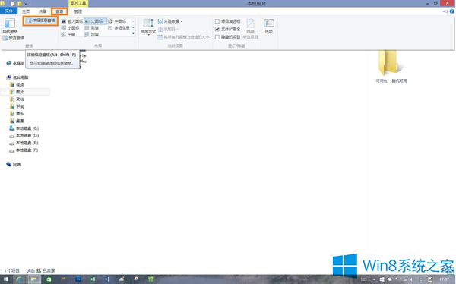Open File Explorer from the taskbar
The image size is (456, 284).
pyautogui.click(x=33, y=279)
